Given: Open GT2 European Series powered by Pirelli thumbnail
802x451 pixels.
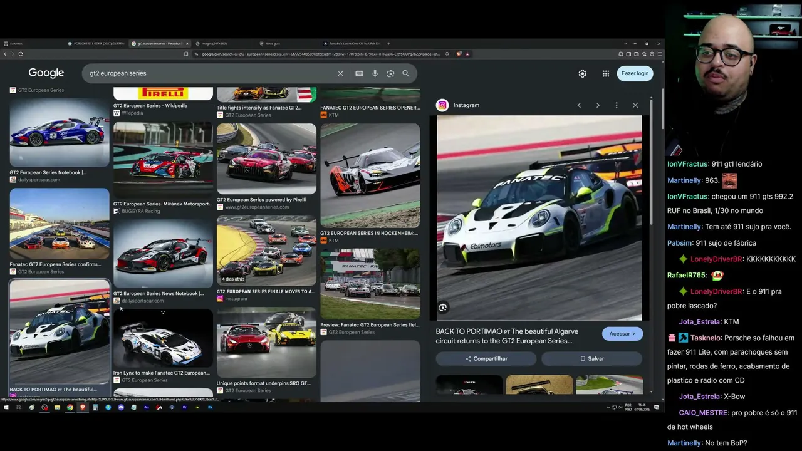Looking at the screenshot, I should pyautogui.click(x=266, y=158).
